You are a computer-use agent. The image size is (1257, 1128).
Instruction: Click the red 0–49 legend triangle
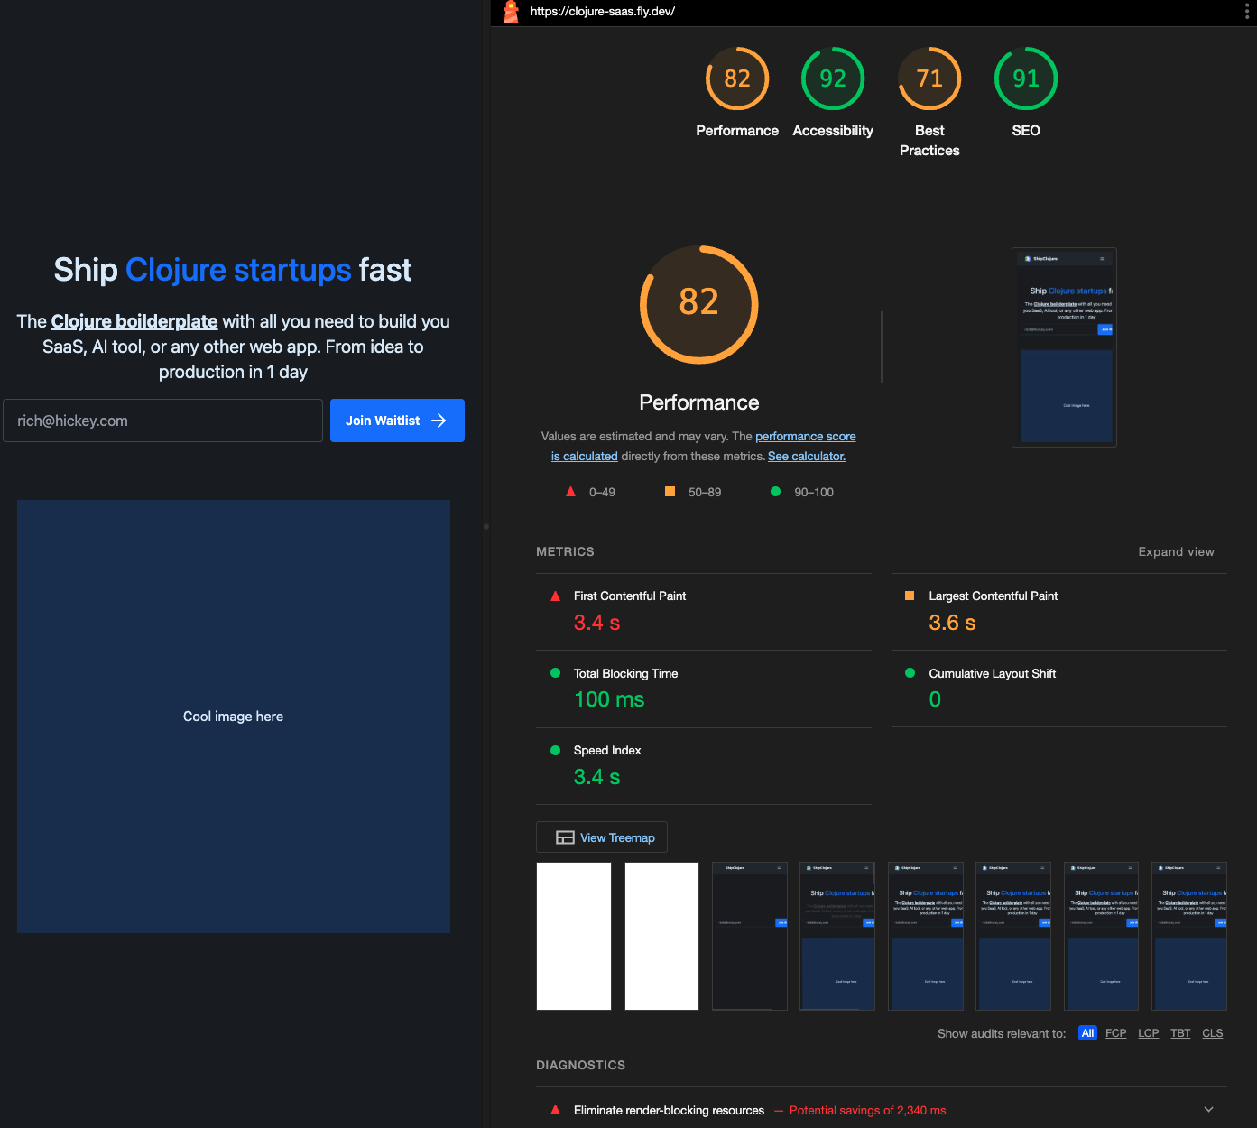(x=570, y=492)
